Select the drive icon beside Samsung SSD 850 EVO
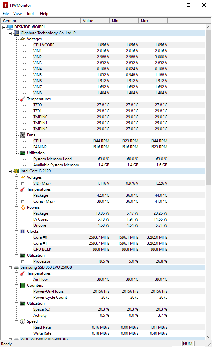The image size is (212, 347). pos(16,267)
